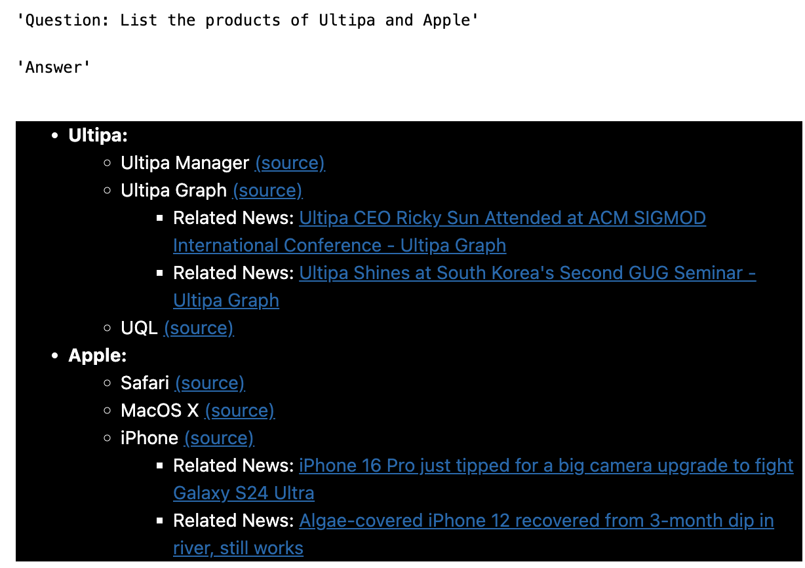Click the UQL product name

139,328
